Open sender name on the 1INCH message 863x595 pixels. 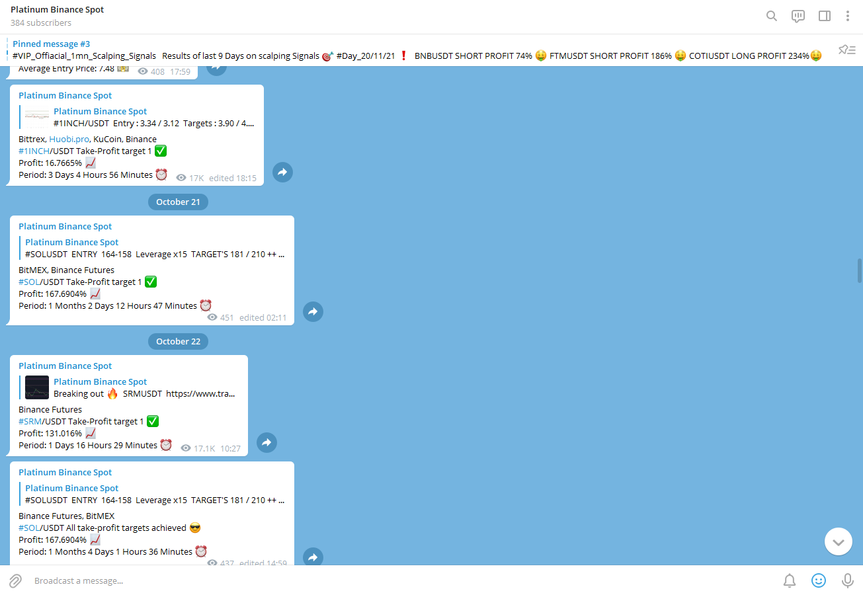click(x=65, y=95)
